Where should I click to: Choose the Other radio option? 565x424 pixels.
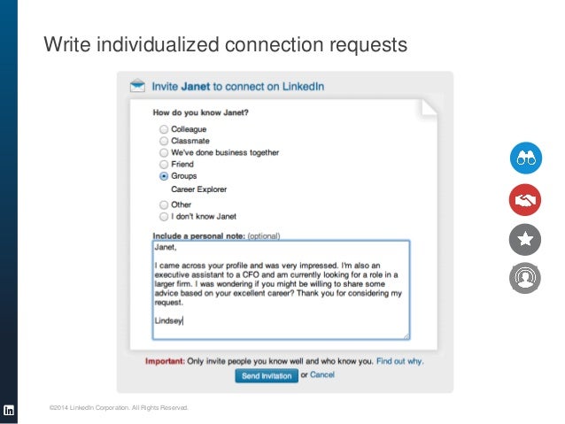click(164, 204)
